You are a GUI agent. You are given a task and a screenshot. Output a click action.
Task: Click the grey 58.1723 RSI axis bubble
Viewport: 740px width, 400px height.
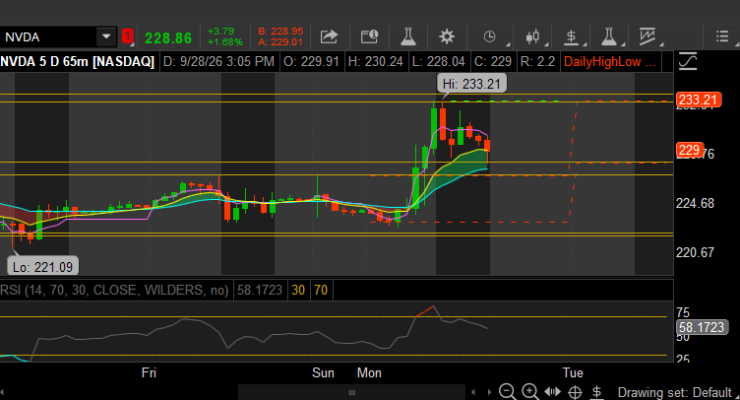702,327
